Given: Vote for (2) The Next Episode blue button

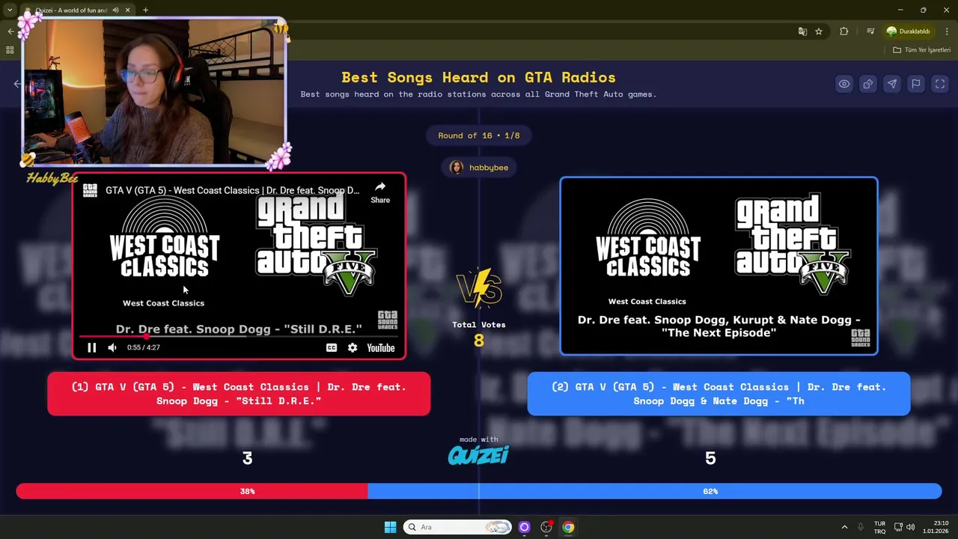Looking at the screenshot, I should 718,394.
